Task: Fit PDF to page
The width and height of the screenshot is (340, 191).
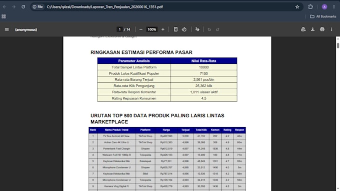Action: pyautogui.click(x=175, y=29)
